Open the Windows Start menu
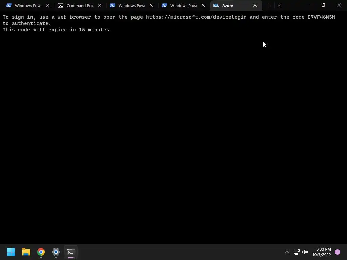Screen dimensions: 347x260 [x=11, y=252]
